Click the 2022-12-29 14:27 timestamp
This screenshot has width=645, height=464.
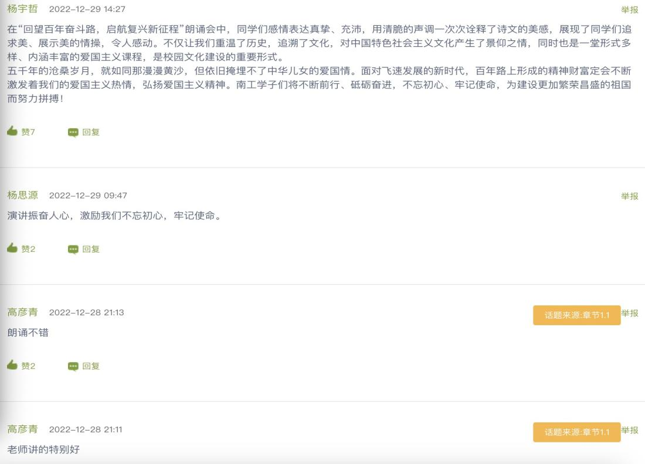87,9
